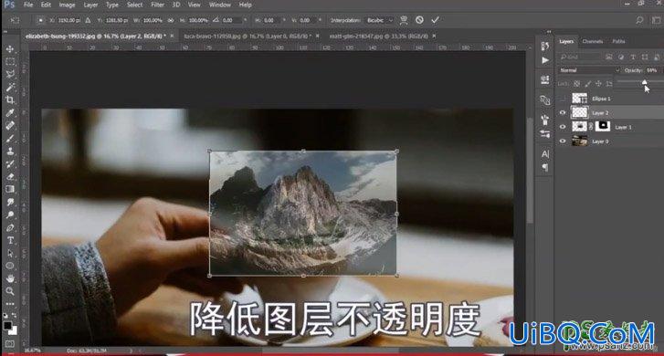The height and width of the screenshot is (356, 664).
Task: Click the background color swatch
Action: 13,330
